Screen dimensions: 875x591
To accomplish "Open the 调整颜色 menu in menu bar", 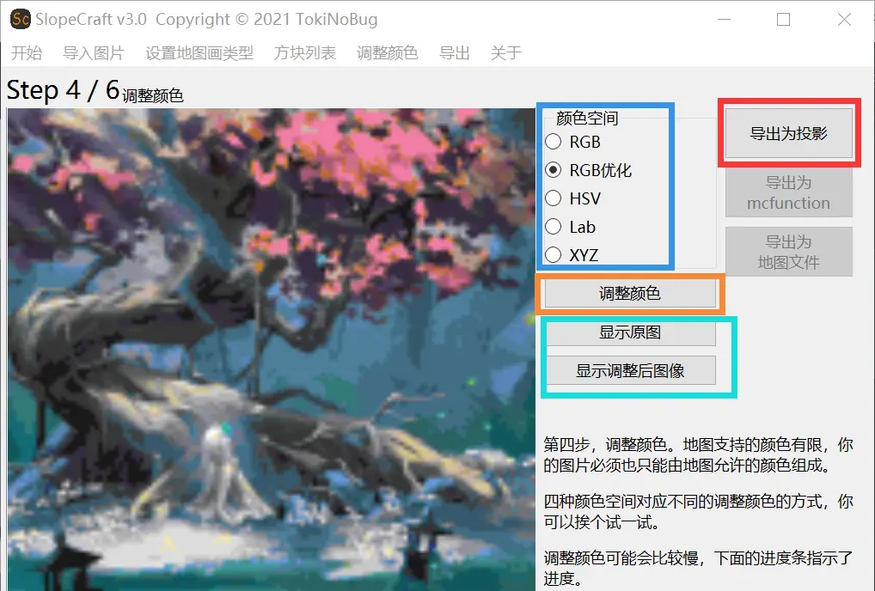I will [388, 53].
